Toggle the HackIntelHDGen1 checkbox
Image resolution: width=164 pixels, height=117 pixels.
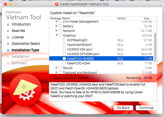click(x=64, y=45)
